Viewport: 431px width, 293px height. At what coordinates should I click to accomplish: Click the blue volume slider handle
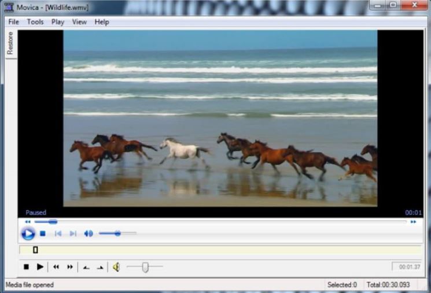coord(117,233)
